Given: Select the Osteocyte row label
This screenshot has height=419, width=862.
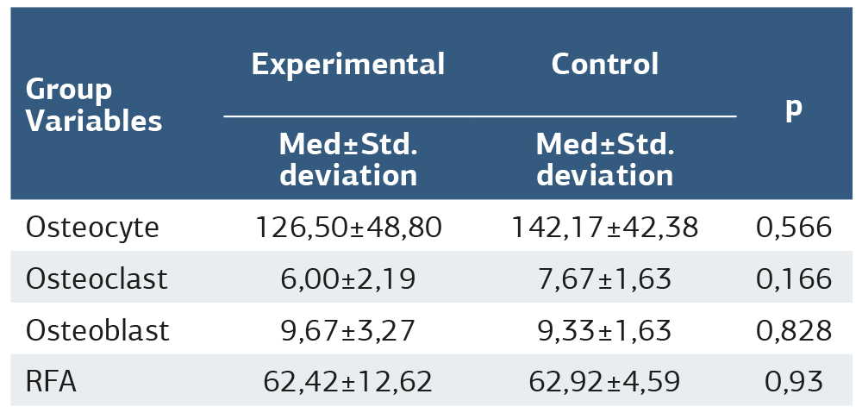Looking at the screenshot, I should [x=92, y=227].
